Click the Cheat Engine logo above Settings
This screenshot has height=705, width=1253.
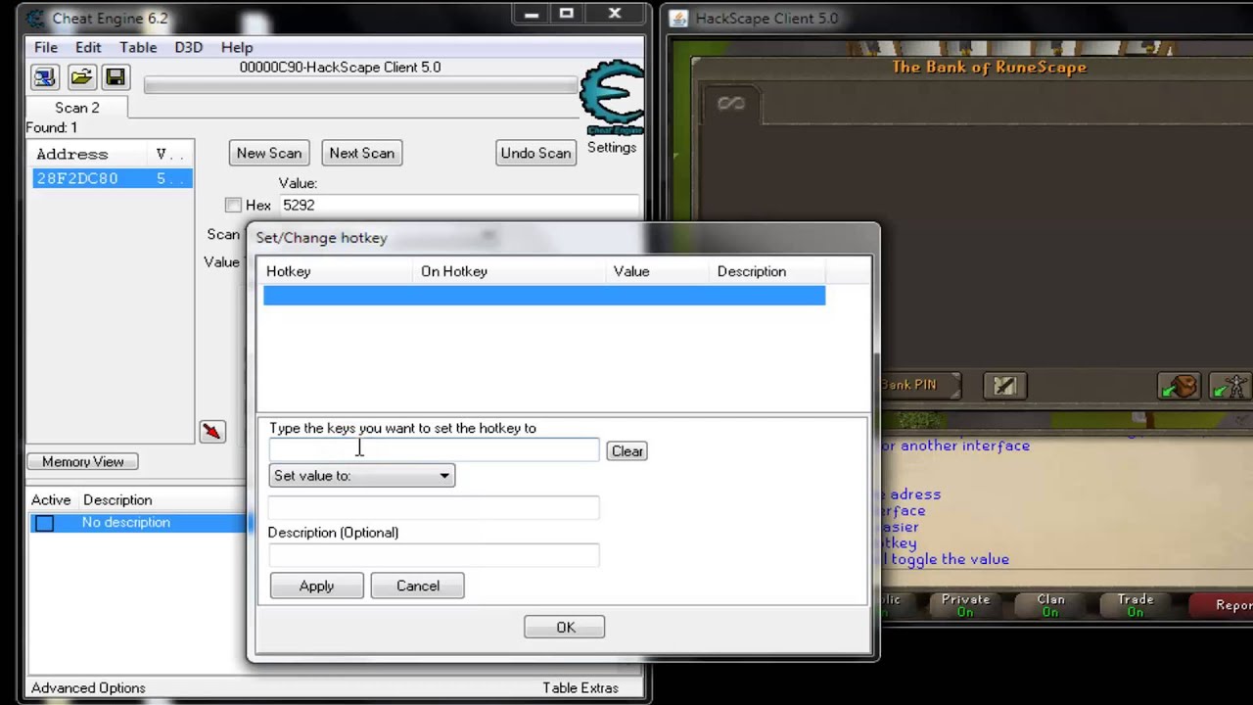611,98
